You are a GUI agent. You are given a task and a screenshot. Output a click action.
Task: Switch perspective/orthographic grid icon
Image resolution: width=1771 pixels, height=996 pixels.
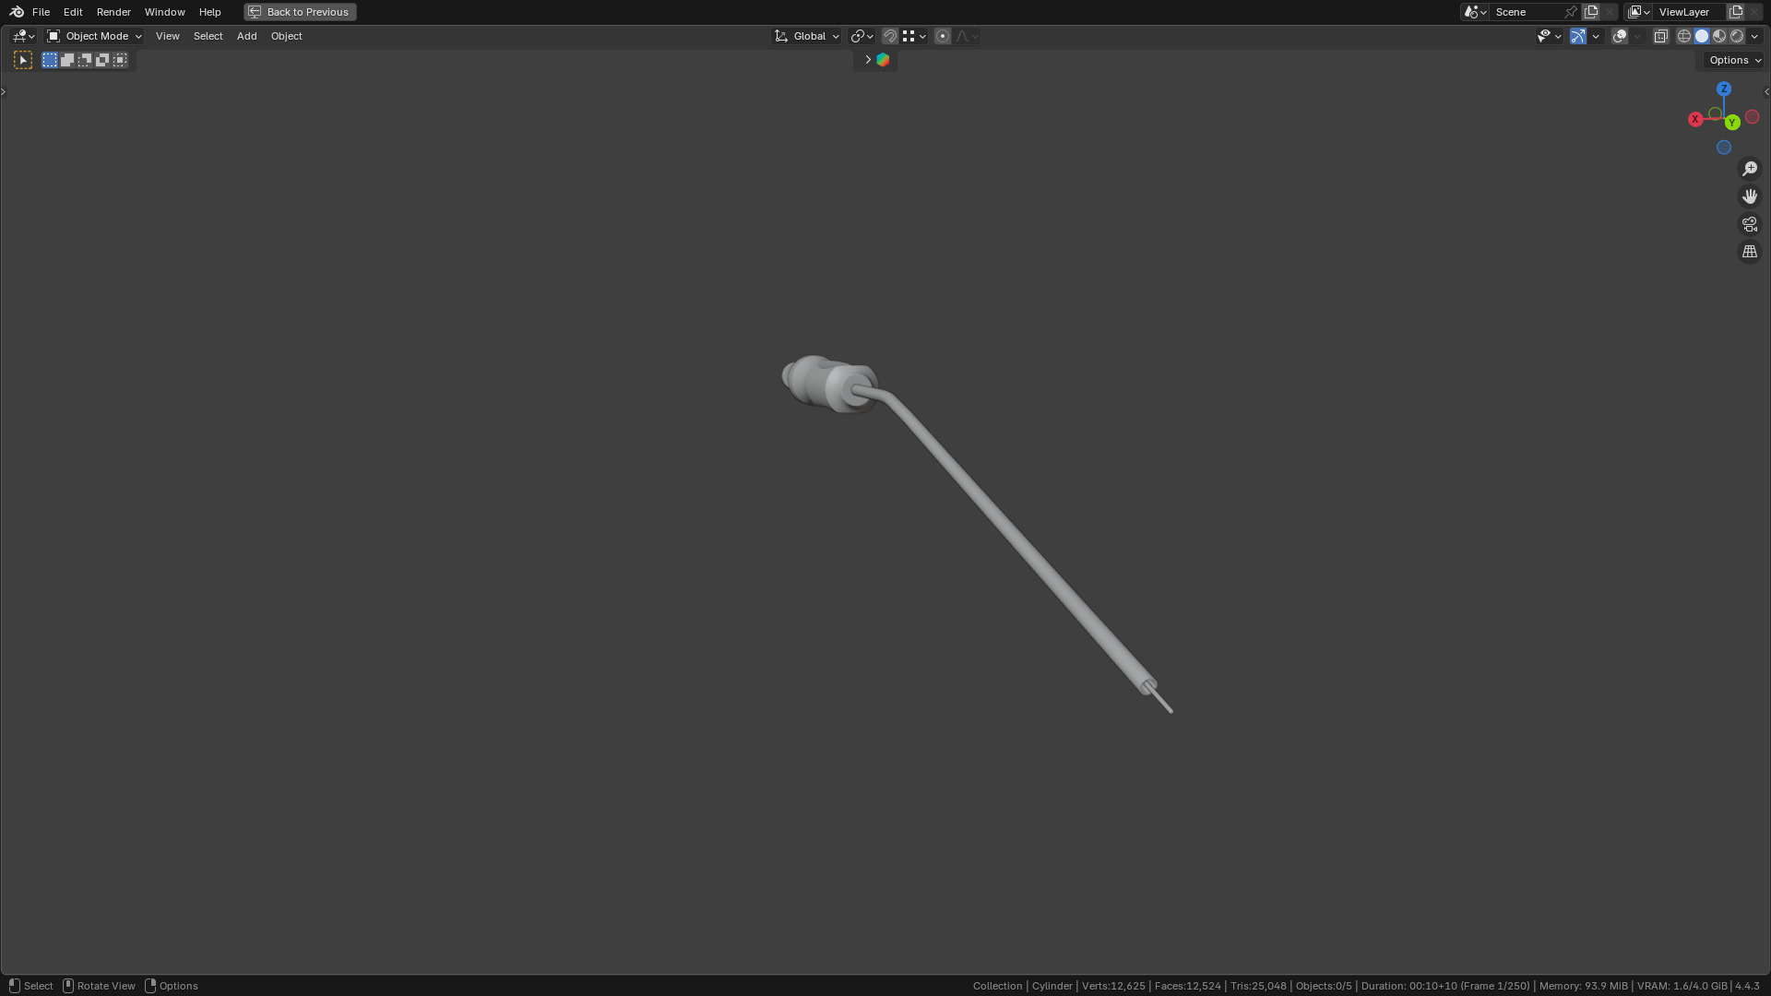(1750, 252)
